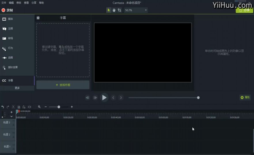Viewport: 254px width, 155px height.
Task: Click the caption import drop area
Action: pyautogui.click(x=63, y=50)
